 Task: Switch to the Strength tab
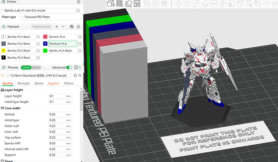pyautogui.click(x=24, y=83)
